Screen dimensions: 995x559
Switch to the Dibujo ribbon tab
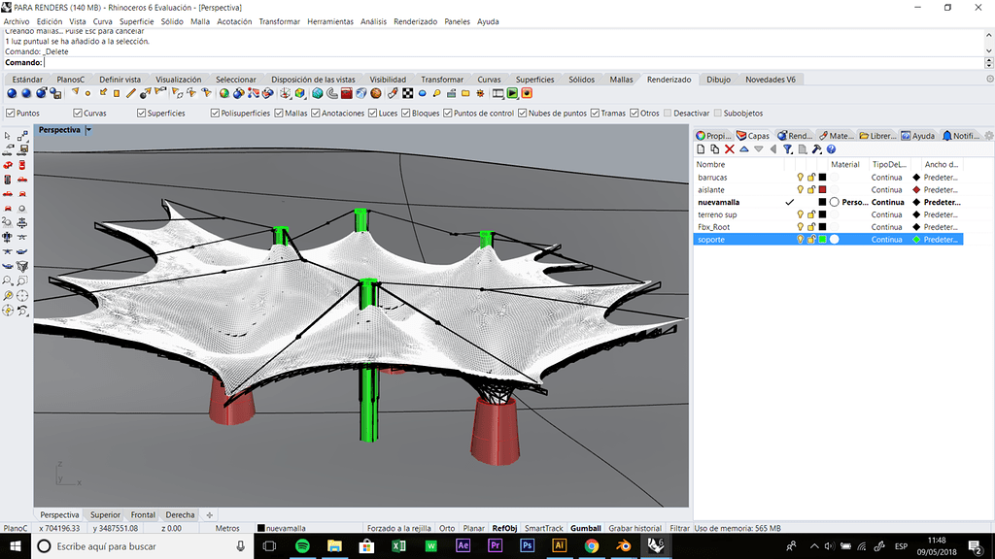tap(717, 79)
